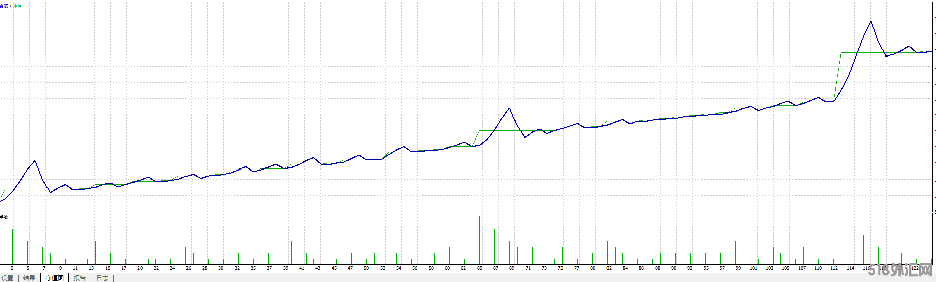
Task: Switch to the 设置 tab
Action: [8, 278]
